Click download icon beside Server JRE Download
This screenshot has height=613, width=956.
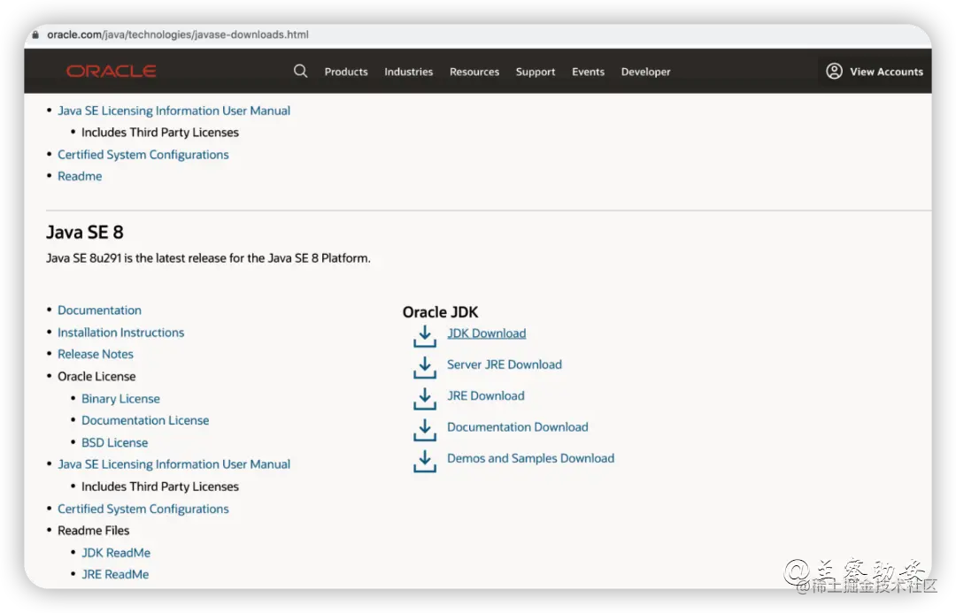[425, 367]
